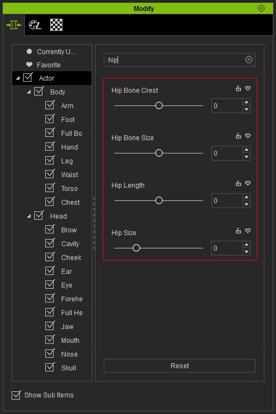Lock the Hip Size slider
This screenshot has height=414, width=276.
[x=238, y=231]
